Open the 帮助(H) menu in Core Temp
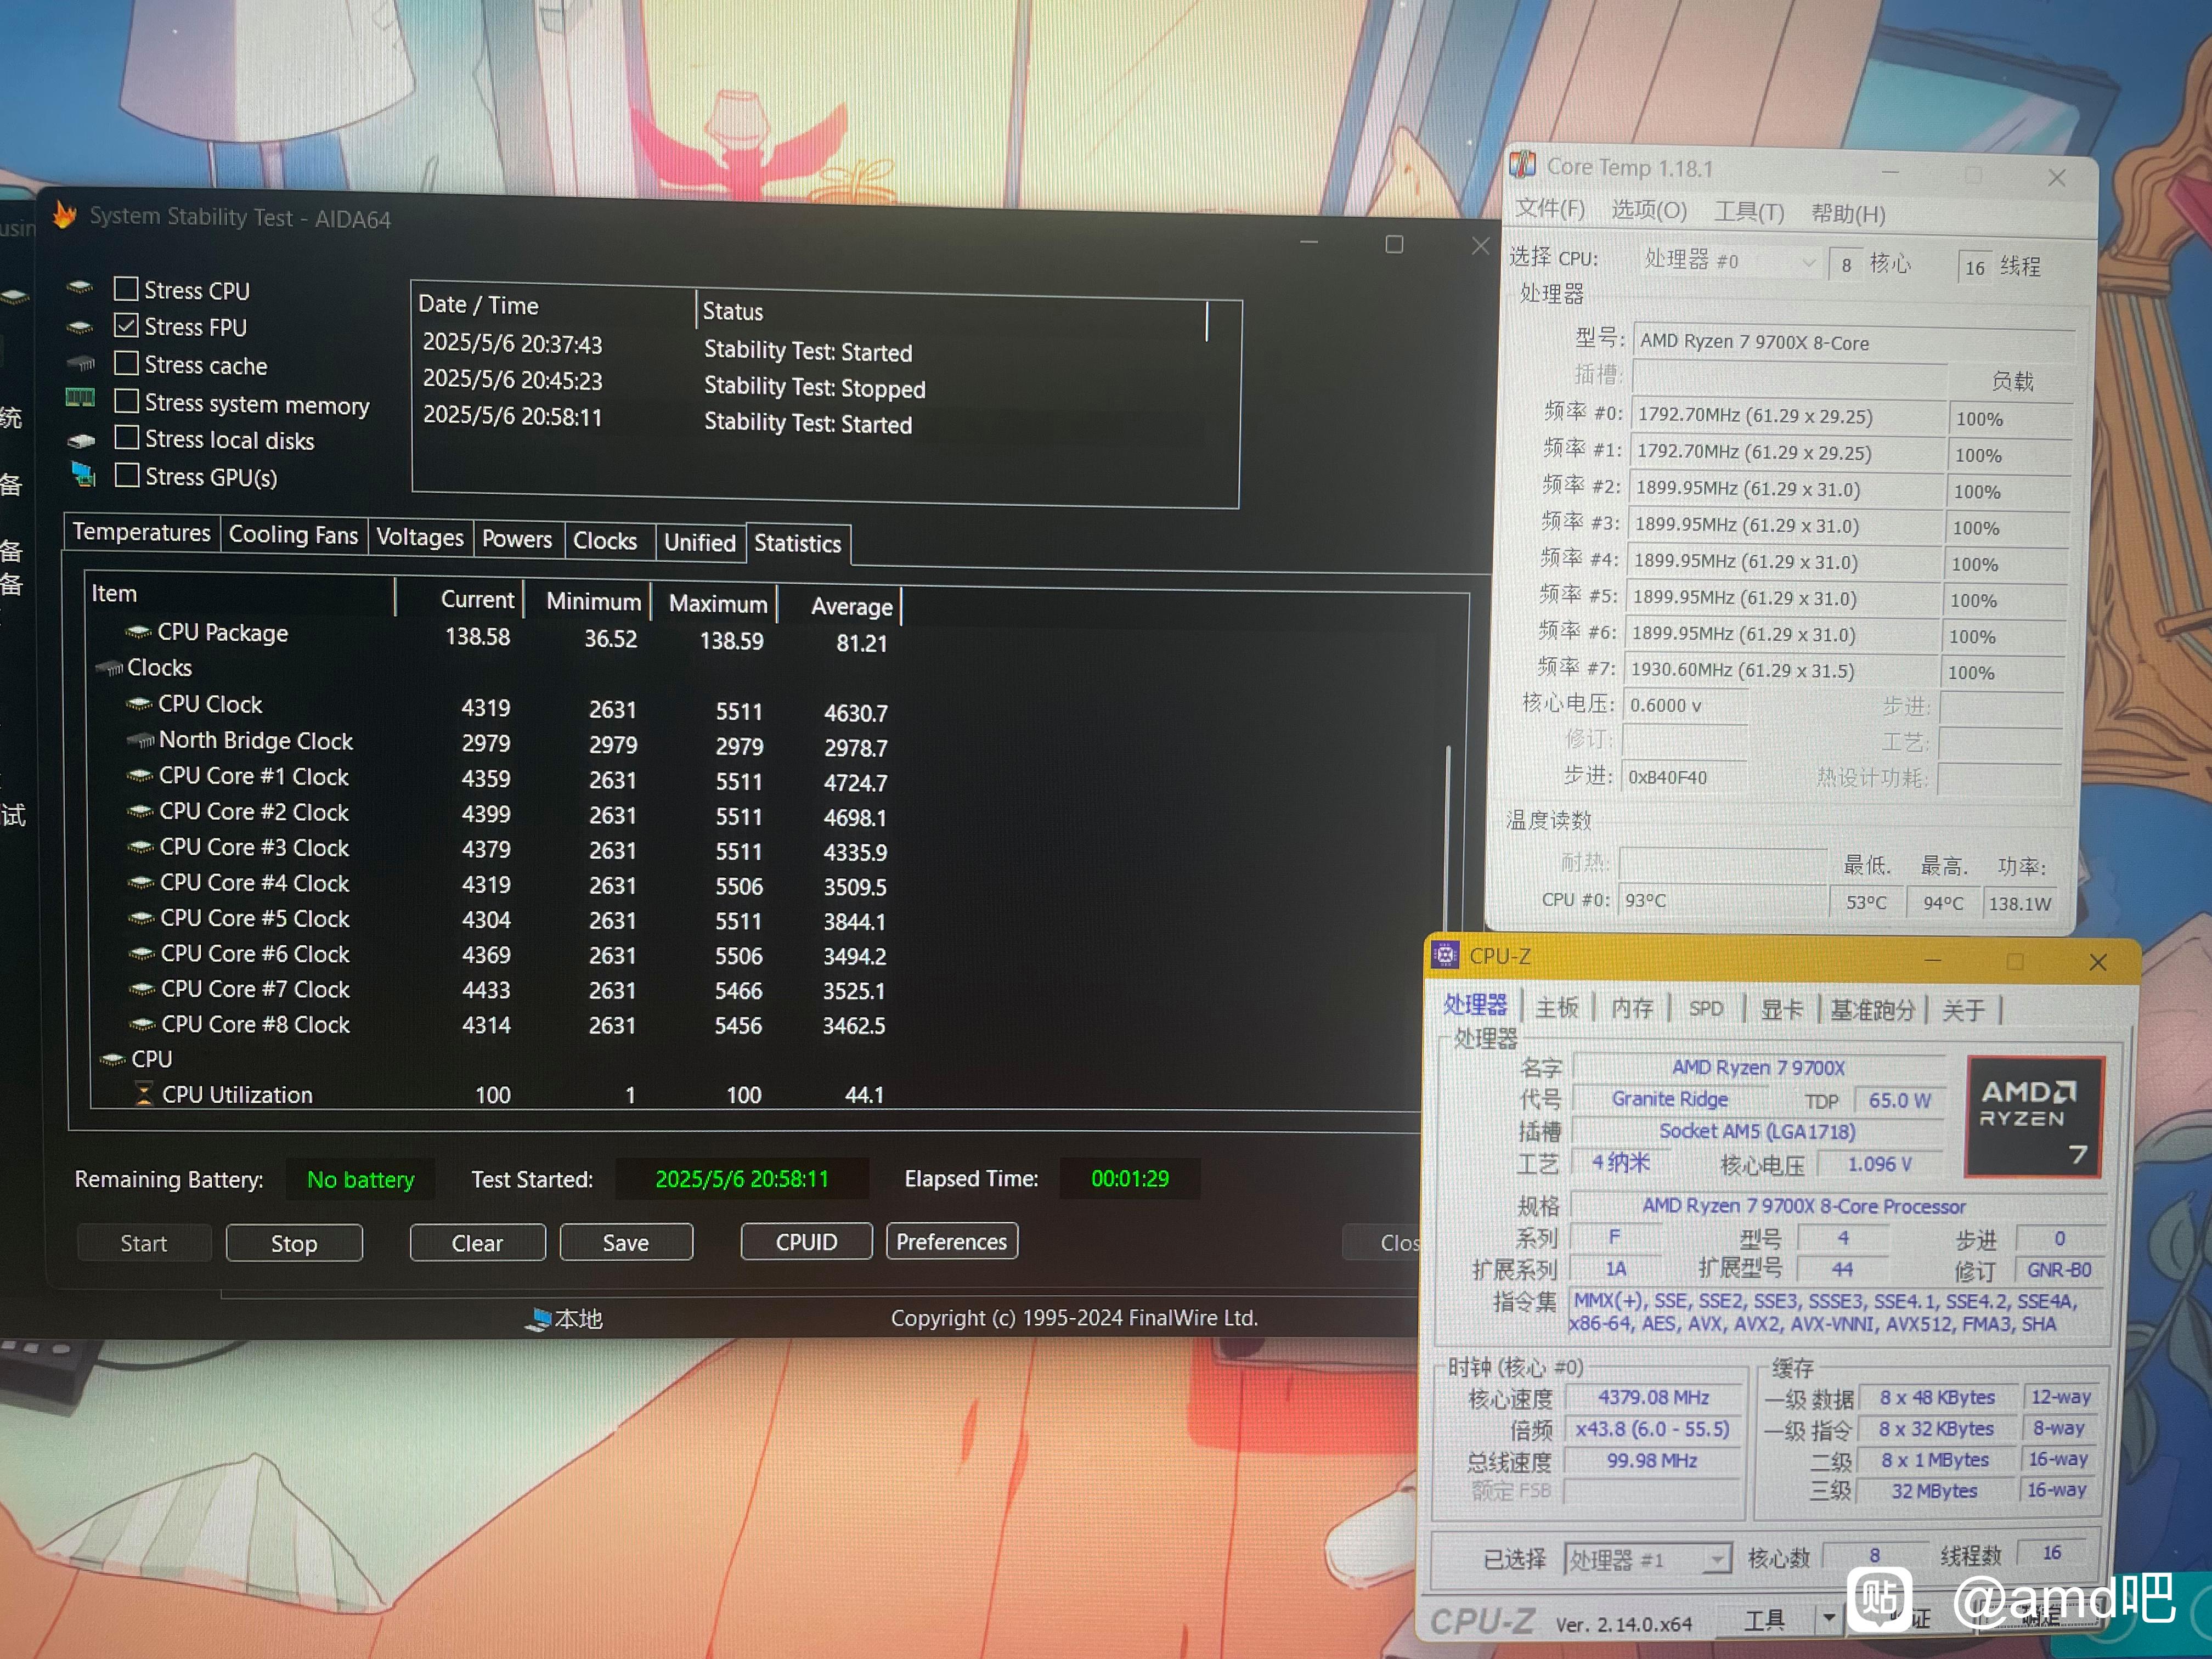 coord(1848,214)
